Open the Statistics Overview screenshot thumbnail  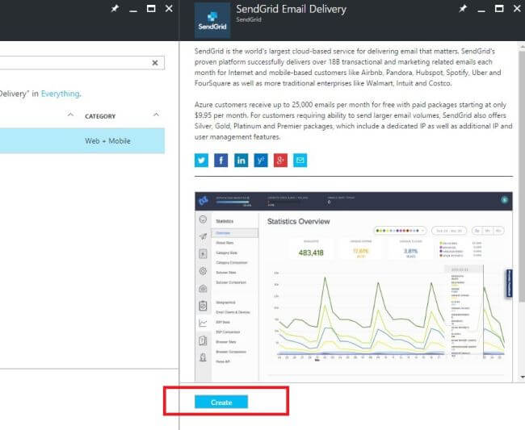coord(354,286)
